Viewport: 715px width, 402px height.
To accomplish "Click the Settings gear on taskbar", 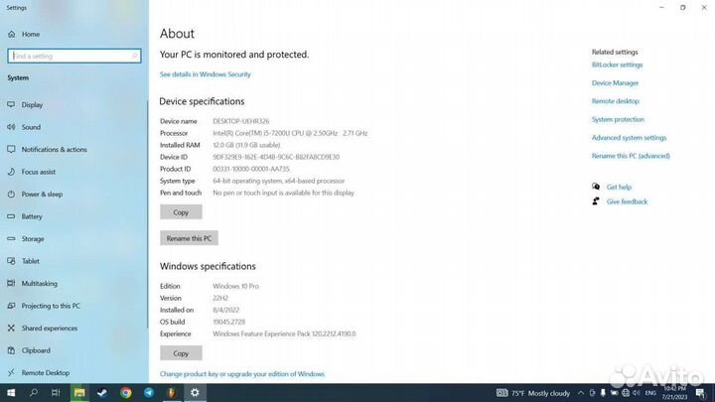I will coord(195,393).
